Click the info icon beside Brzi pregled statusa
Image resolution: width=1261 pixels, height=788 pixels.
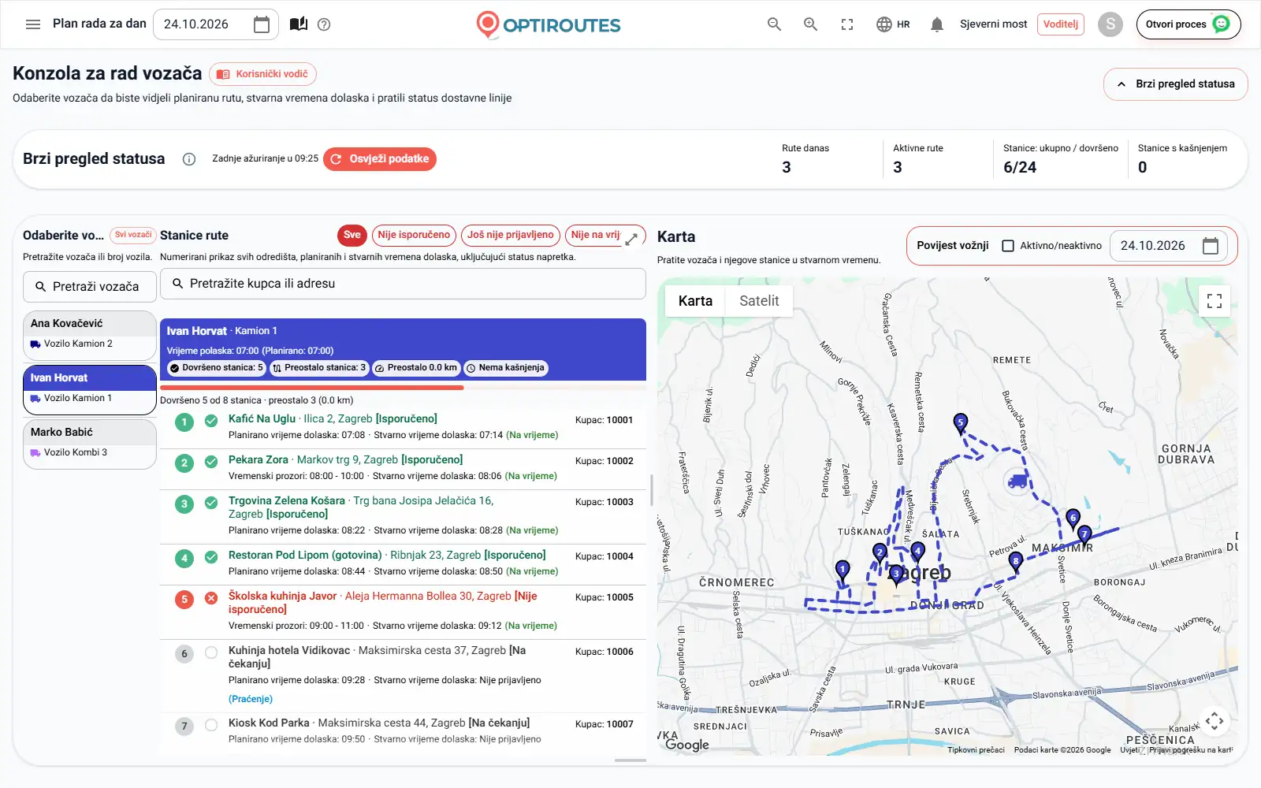click(x=189, y=159)
